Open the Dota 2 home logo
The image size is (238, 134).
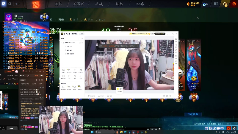[x=36, y=4]
